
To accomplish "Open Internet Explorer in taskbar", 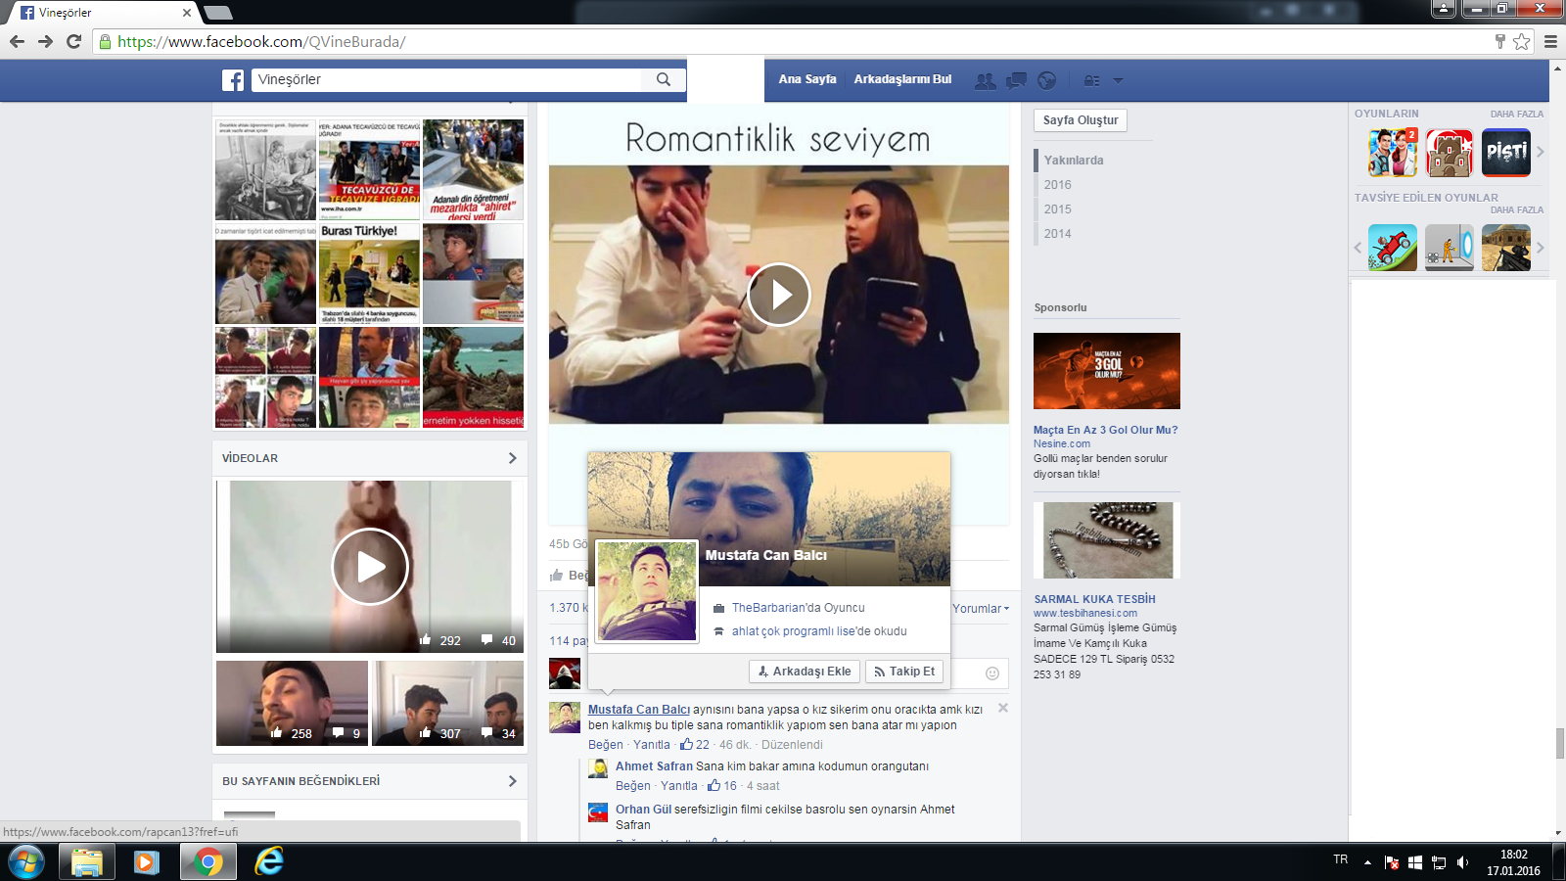I will coord(268,862).
